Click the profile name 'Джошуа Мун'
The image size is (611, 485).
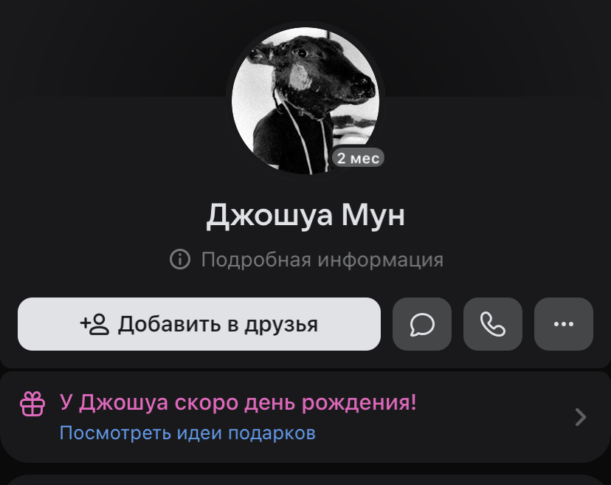tap(305, 216)
